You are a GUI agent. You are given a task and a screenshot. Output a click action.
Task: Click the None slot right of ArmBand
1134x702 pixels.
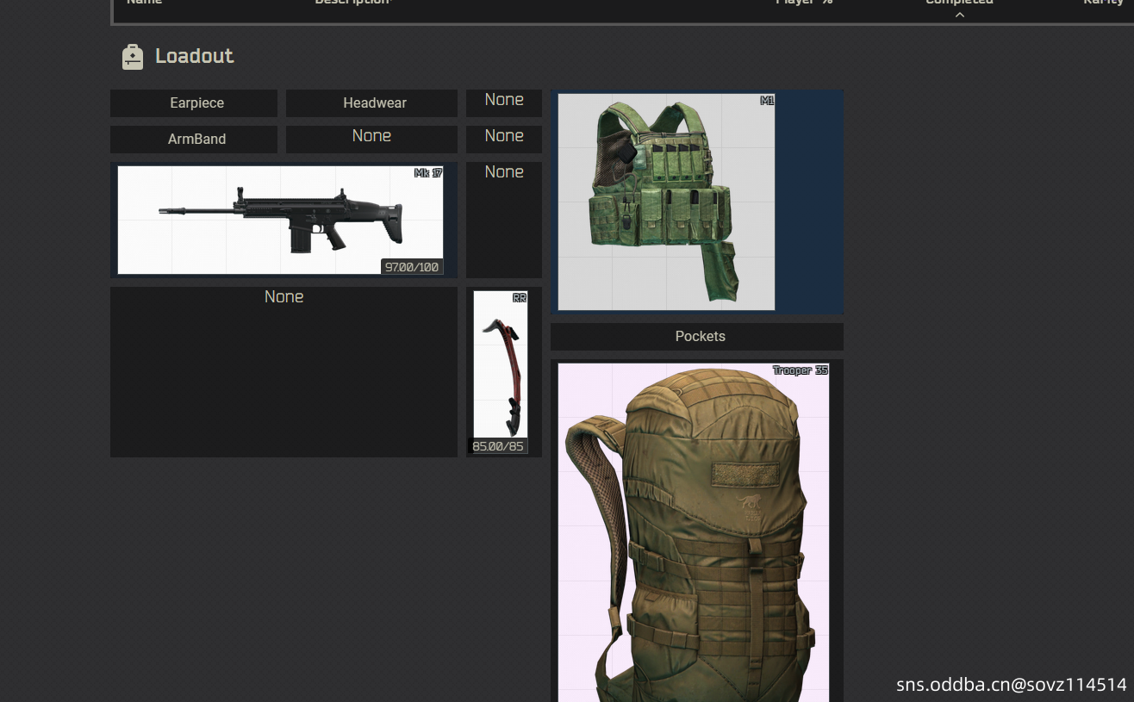504,137
